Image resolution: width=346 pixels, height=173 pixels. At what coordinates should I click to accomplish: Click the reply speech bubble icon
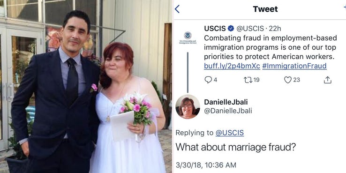[208, 80]
